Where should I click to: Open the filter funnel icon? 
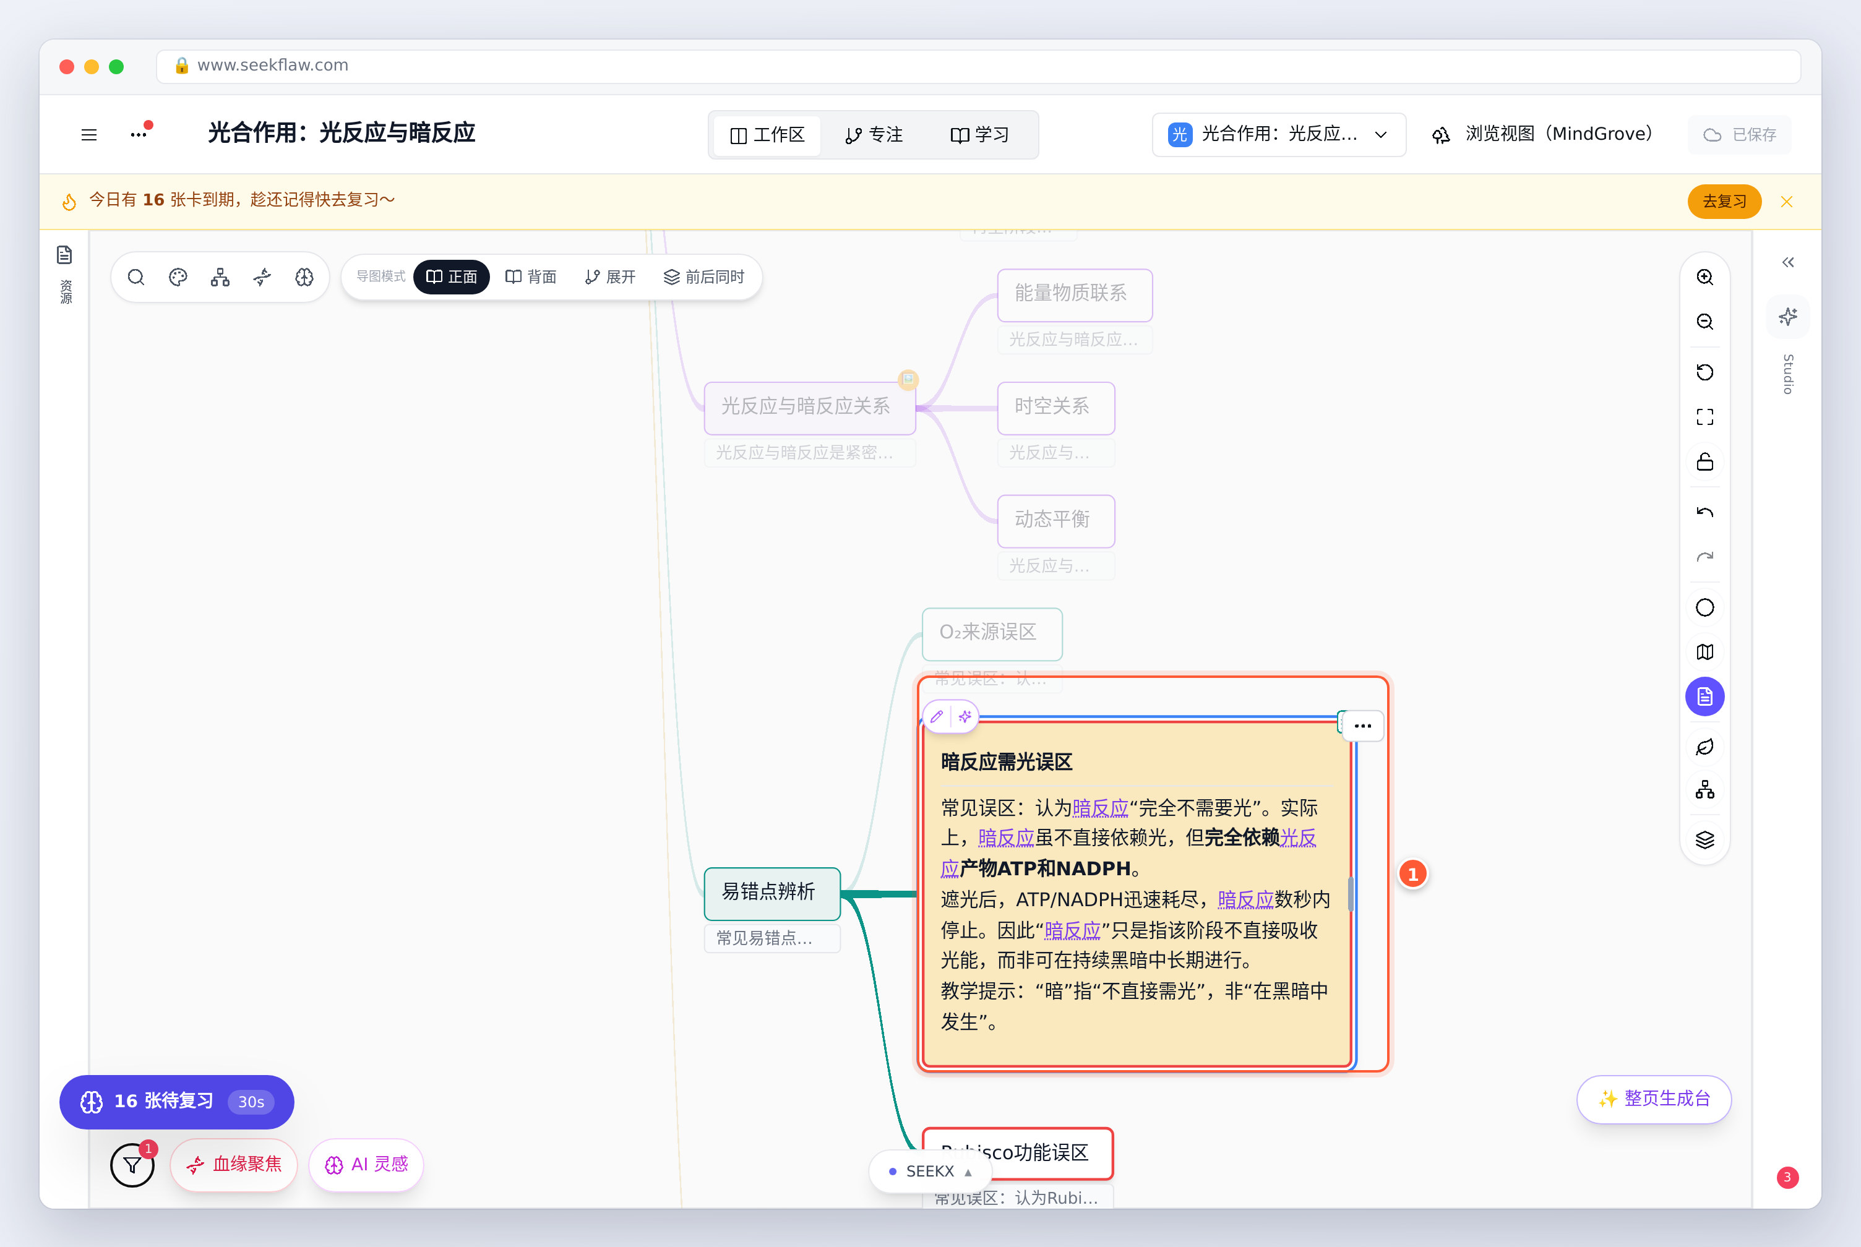pyautogui.click(x=132, y=1165)
